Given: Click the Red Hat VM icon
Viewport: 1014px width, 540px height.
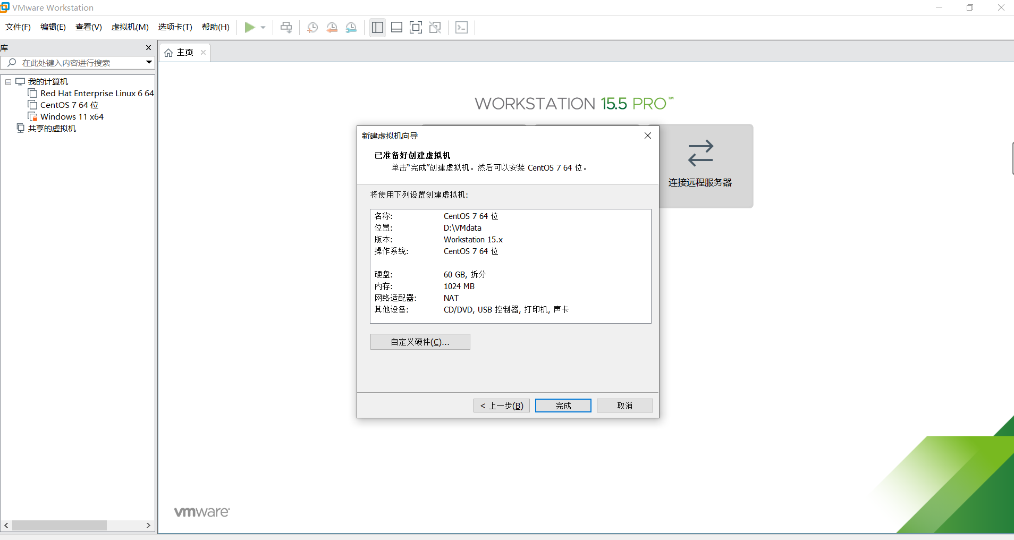Looking at the screenshot, I should (x=32, y=93).
